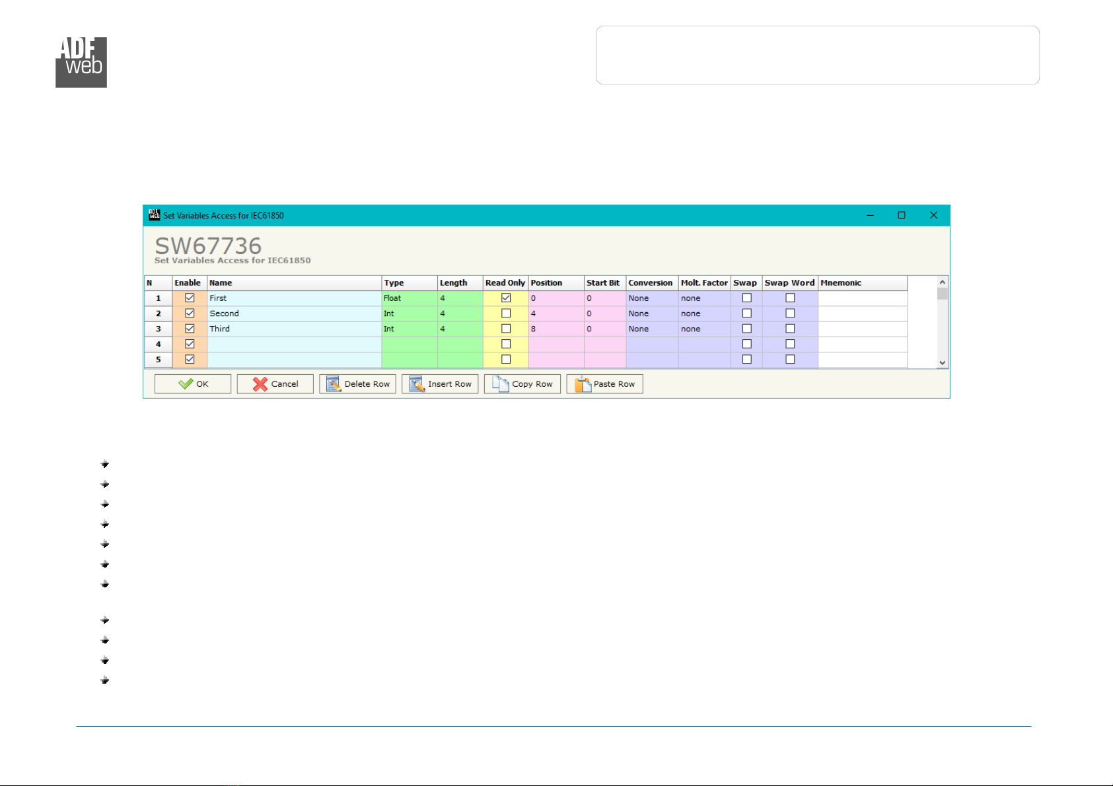Click the Length column header
The image size is (1113, 786).
pos(460,283)
